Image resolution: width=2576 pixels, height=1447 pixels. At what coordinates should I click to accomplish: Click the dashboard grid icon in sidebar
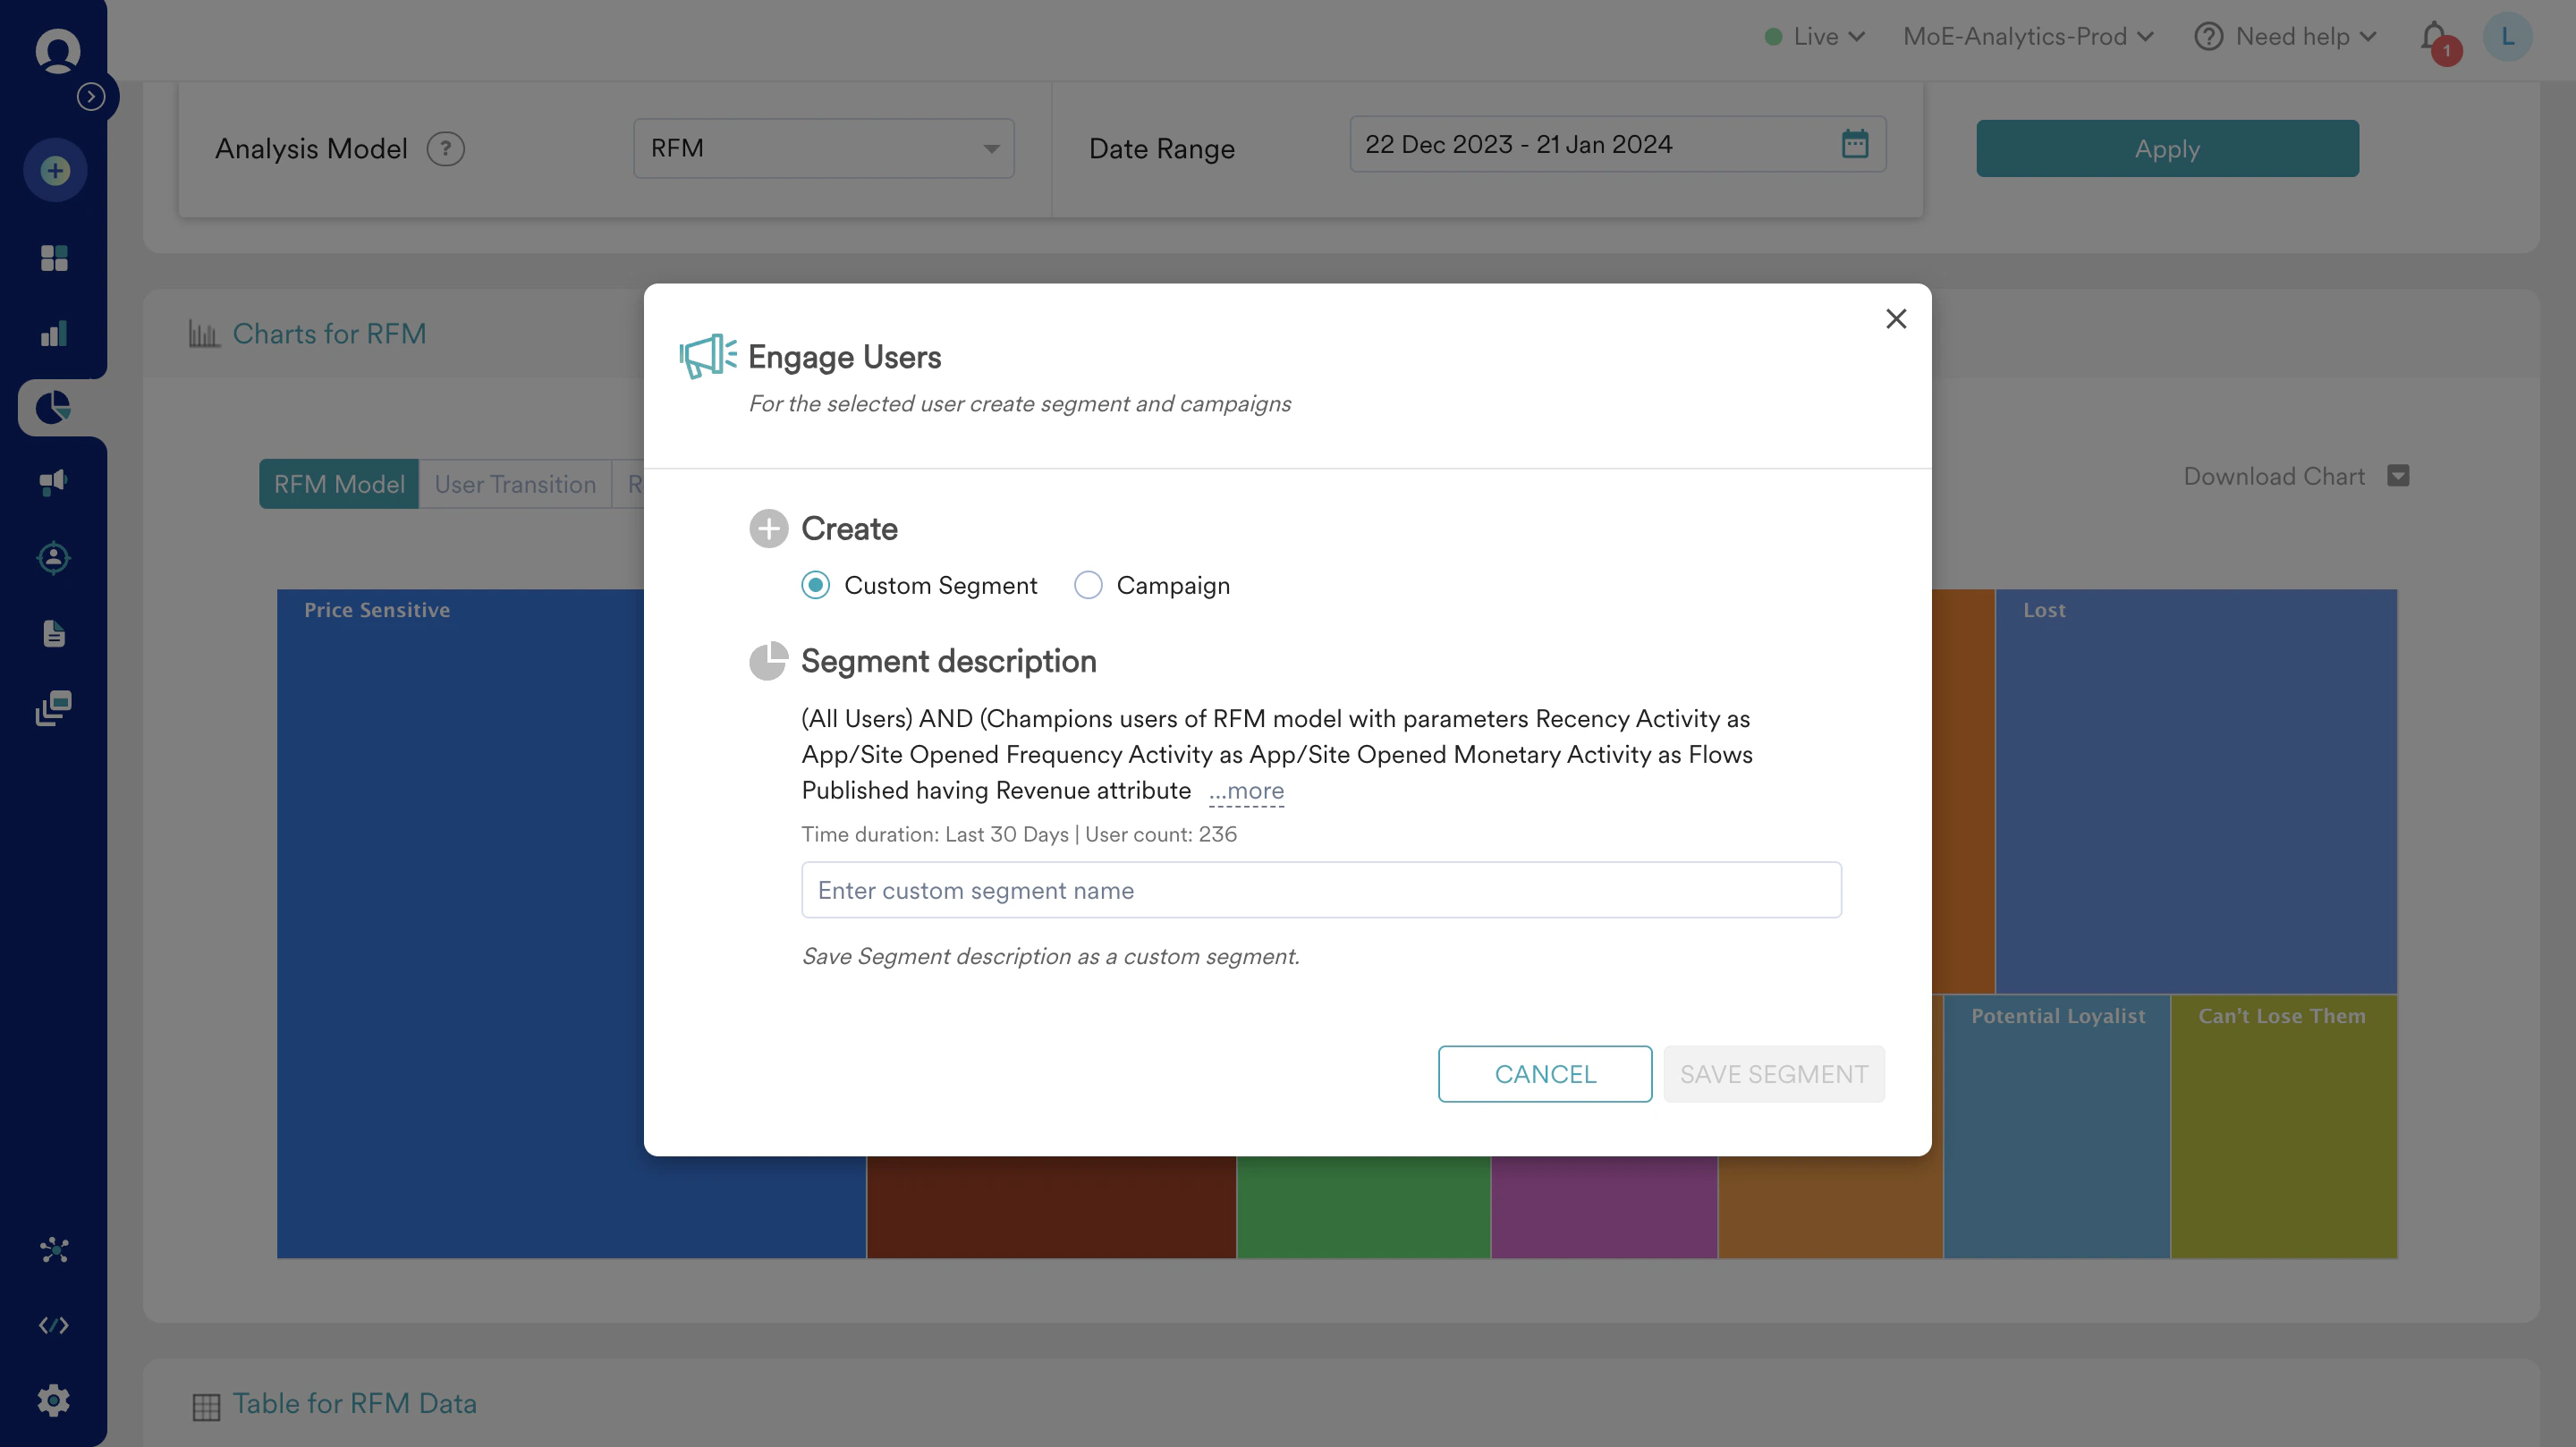point(54,258)
